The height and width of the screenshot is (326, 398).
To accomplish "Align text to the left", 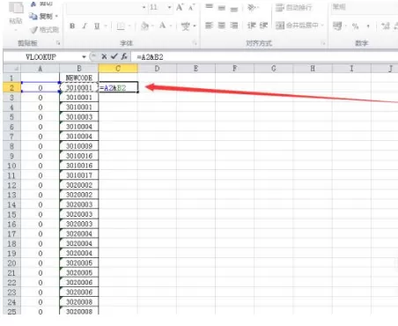I will click(209, 26).
